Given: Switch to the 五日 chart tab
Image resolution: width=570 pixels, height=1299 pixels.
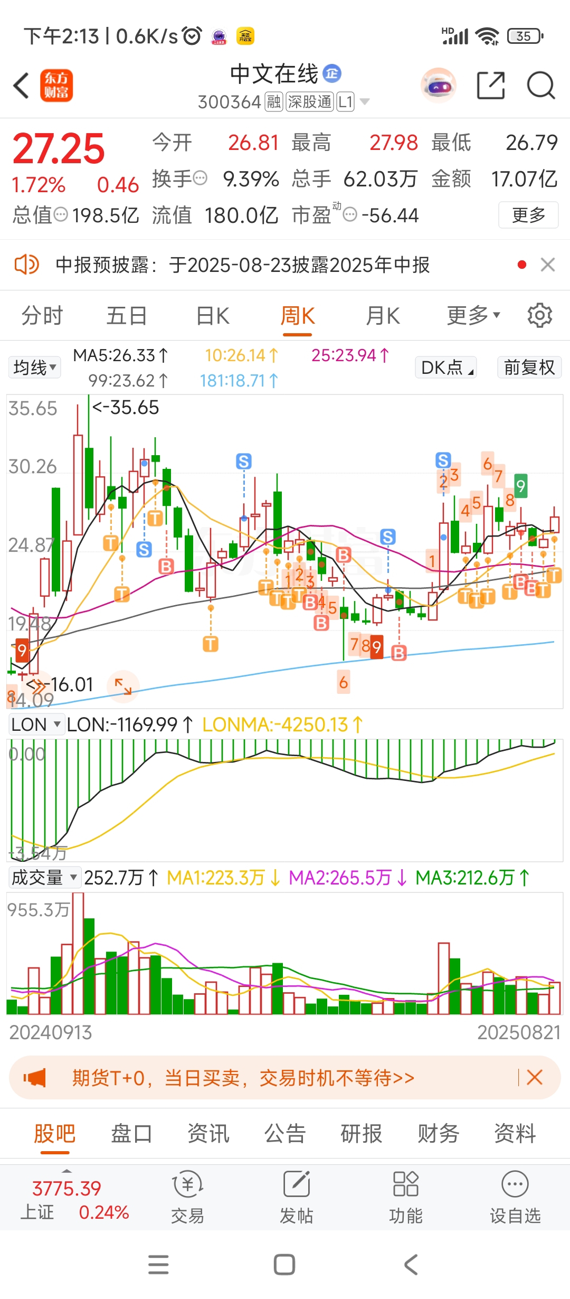Looking at the screenshot, I should pos(127,316).
